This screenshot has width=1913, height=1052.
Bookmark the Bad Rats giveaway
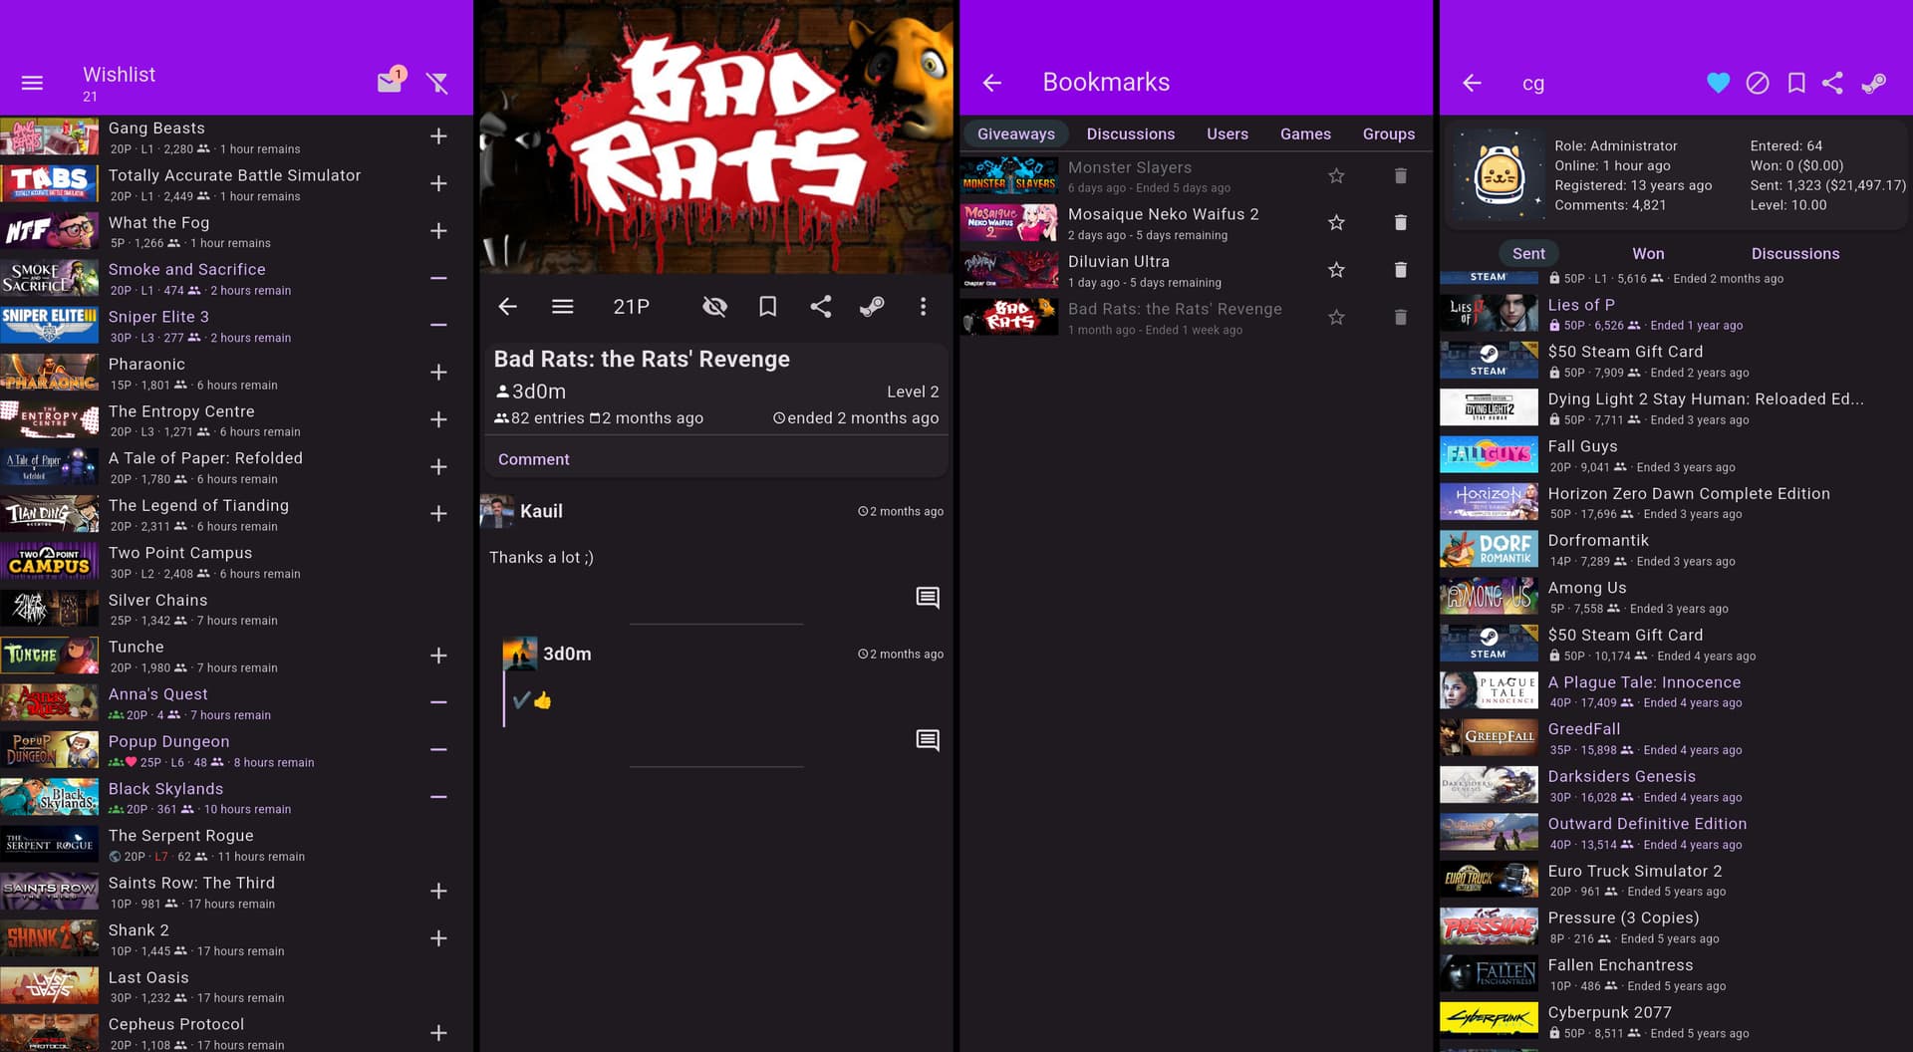tap(768, 307)
